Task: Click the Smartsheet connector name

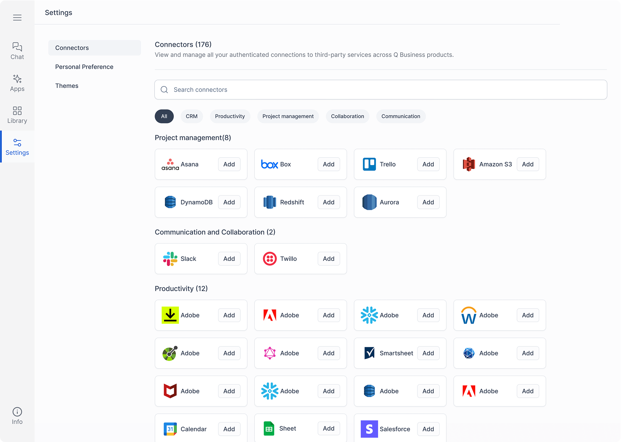Action: click(396, 353)
